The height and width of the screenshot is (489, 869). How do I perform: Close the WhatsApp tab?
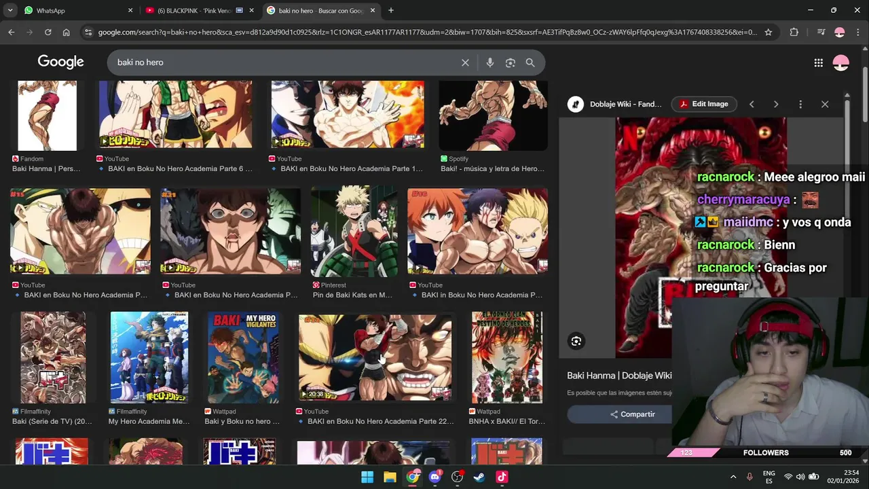(130, 10)
